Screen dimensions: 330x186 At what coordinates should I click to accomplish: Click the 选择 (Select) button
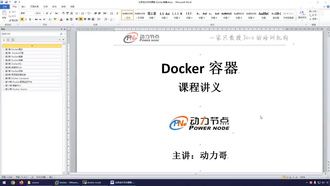[x=314, y=19]
